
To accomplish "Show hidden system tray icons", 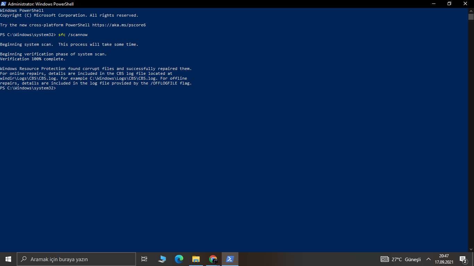I will [x=428, y=259].
